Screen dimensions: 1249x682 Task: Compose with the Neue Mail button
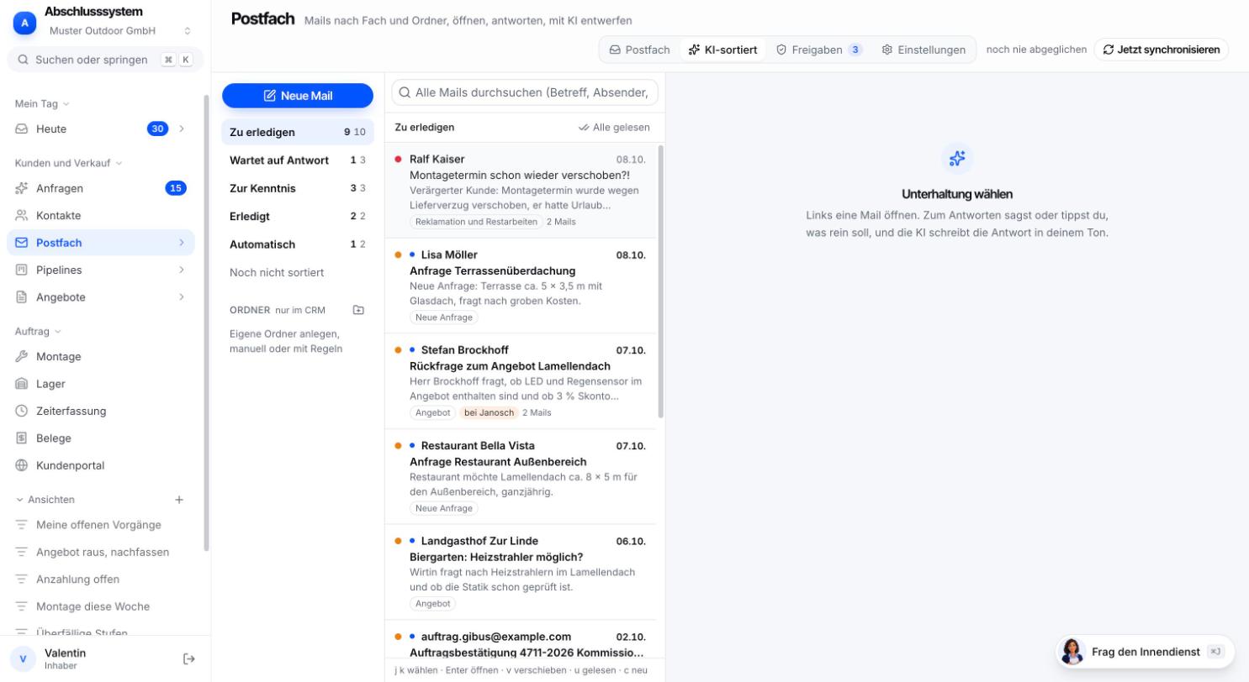(298, 96)
